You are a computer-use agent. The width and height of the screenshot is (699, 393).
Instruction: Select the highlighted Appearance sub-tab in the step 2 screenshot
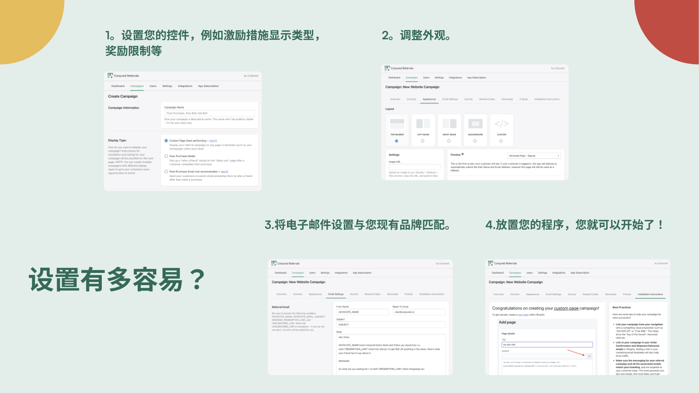429,99
